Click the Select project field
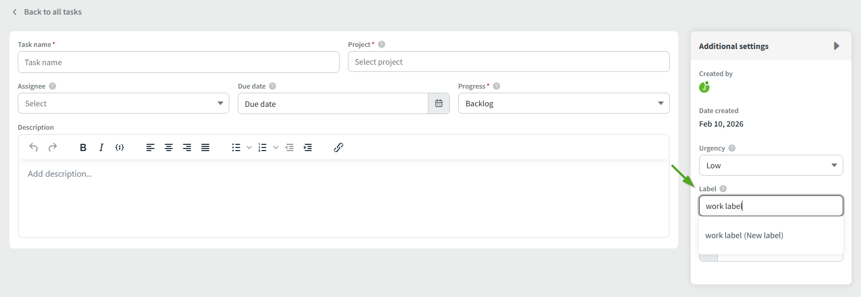This screenshot has width=861, height=297. [508, 62]
